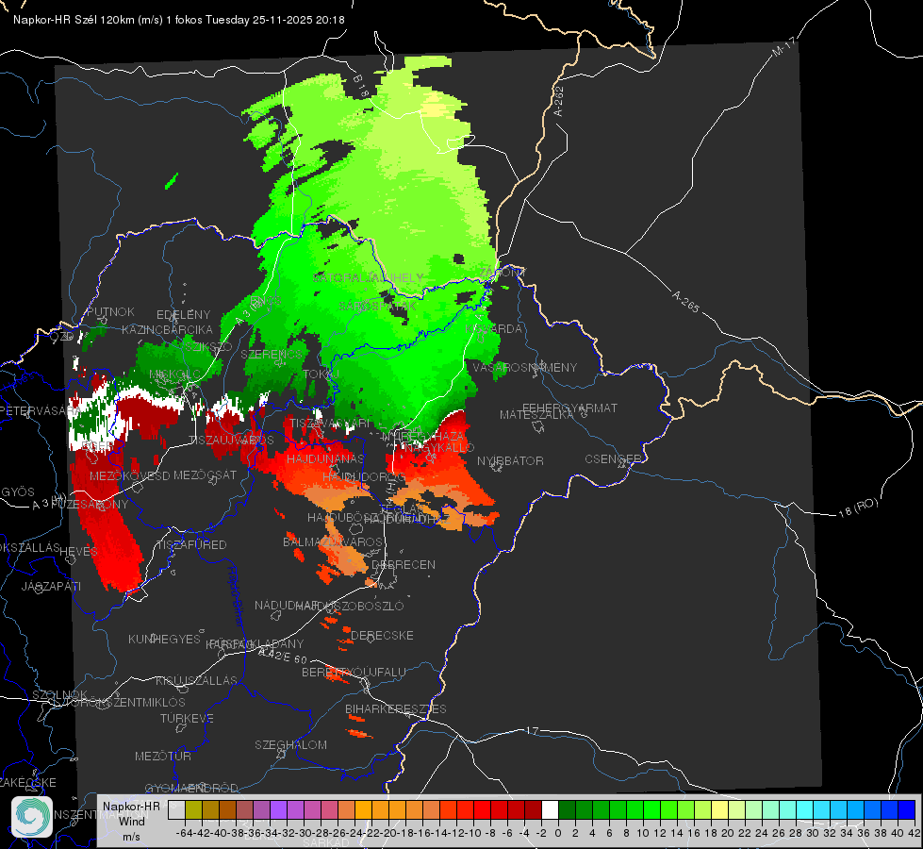Image resolution: width=923 pixels, height=849 pixels.
Task: Click the A-262 road label
Action: coord(559,101)
